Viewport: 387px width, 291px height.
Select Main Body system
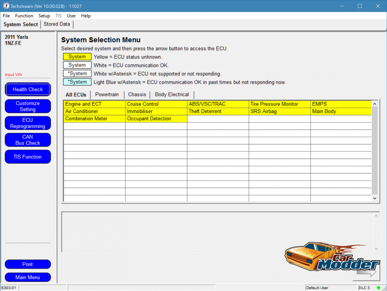(x=341, y=111)
